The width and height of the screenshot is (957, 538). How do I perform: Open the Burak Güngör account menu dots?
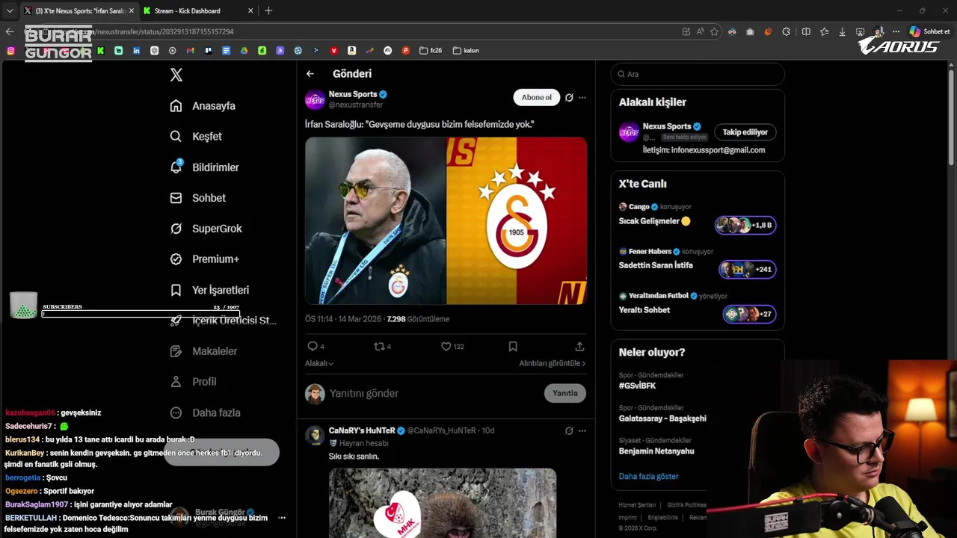point(282,517)
